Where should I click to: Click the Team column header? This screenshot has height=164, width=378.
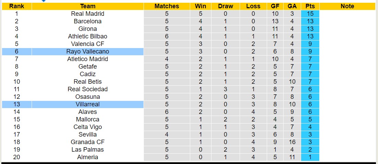pyautogui.click(x=88, y=6)
